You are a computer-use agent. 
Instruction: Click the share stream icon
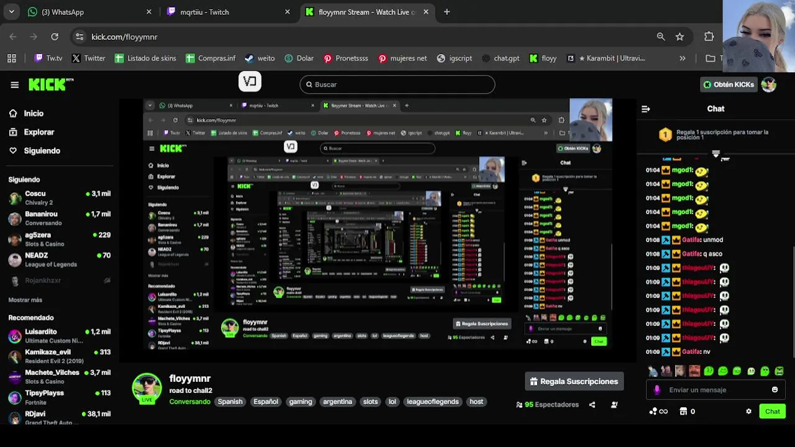click(592, 405)
